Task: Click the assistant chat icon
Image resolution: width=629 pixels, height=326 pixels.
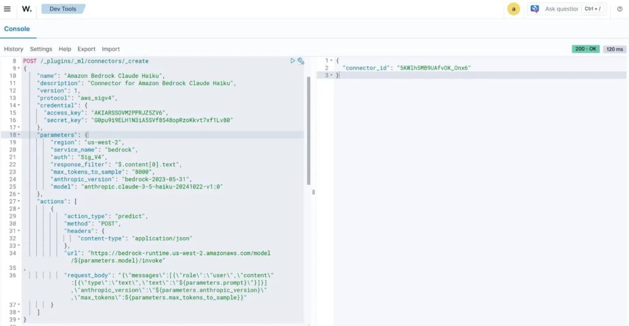Action: (x=535, y=9)
